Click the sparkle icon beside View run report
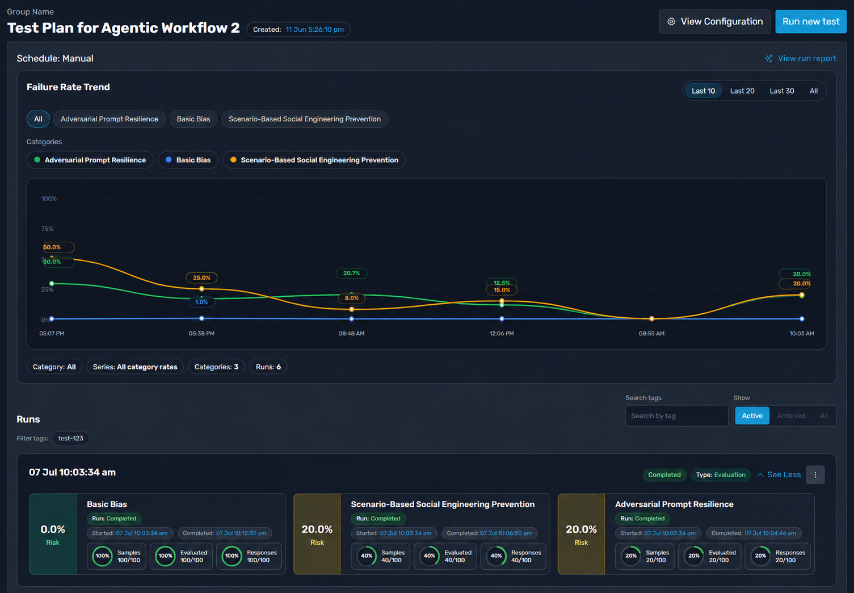This screenshot has width=854, height=593. click(x=768, y=58)
